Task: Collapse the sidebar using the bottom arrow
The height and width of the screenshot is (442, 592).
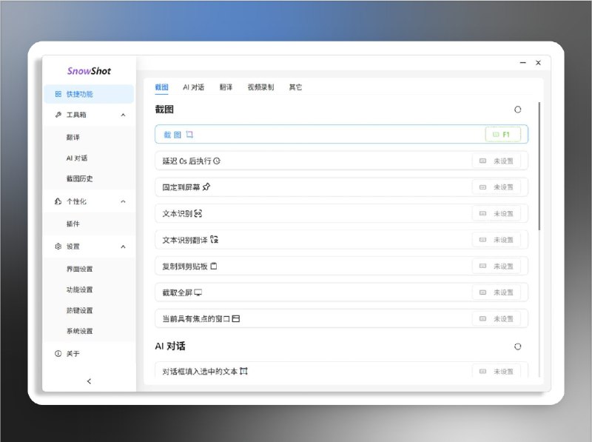Action: click(x=89, y=381)
